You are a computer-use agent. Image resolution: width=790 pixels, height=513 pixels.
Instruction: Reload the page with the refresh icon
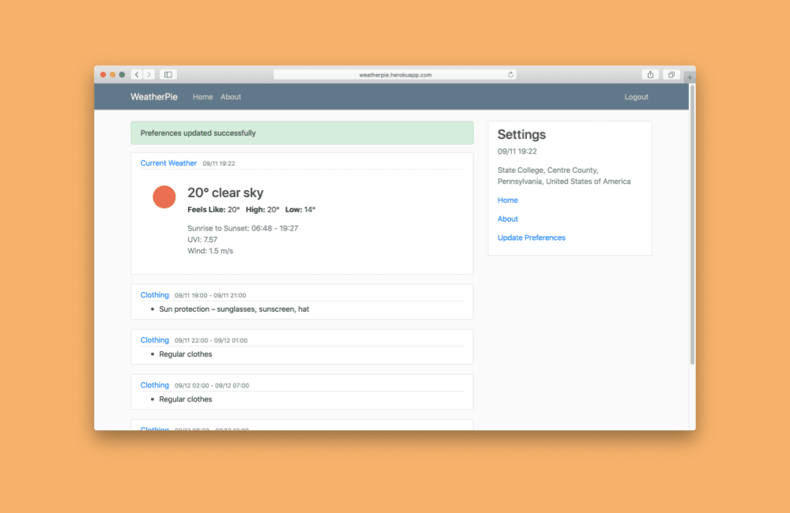point(510,74)
